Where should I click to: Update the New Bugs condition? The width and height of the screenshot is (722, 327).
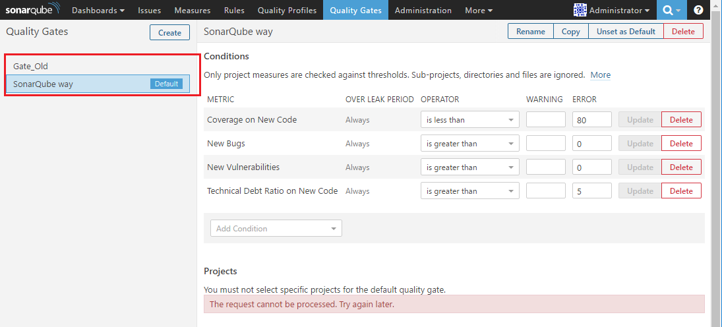pos(640,143)
